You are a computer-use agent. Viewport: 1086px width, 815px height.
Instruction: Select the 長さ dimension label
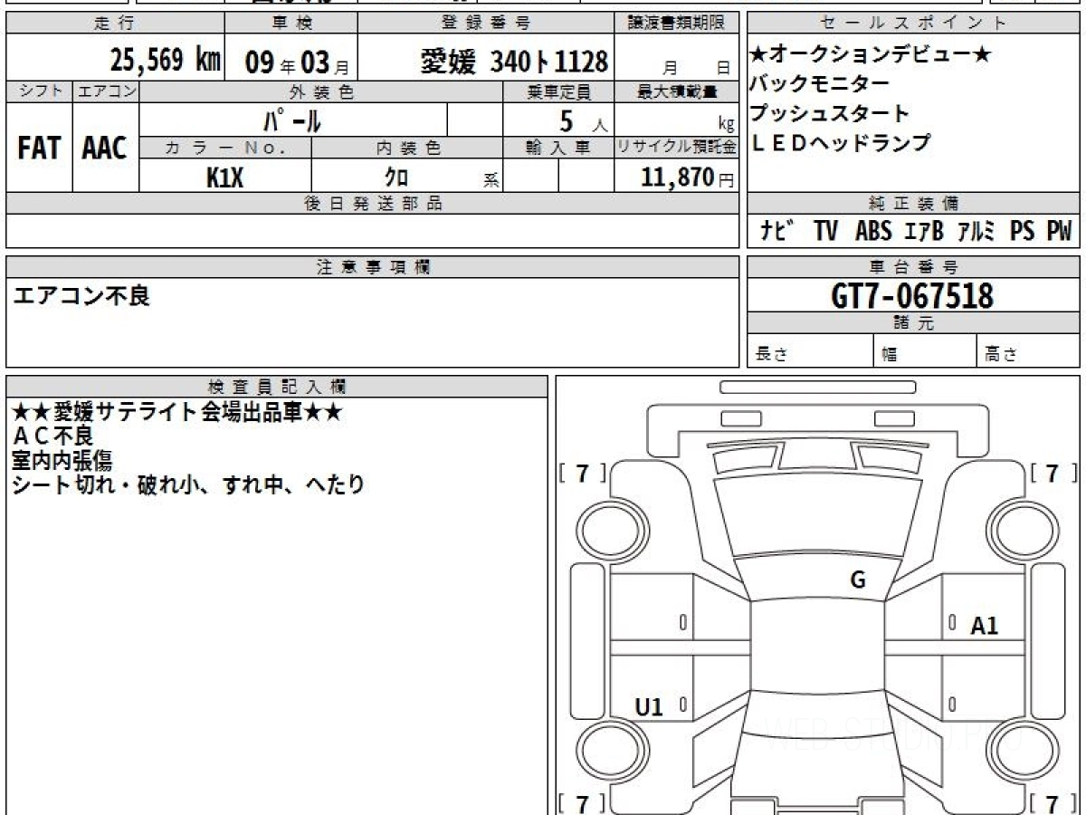point(772,355)
